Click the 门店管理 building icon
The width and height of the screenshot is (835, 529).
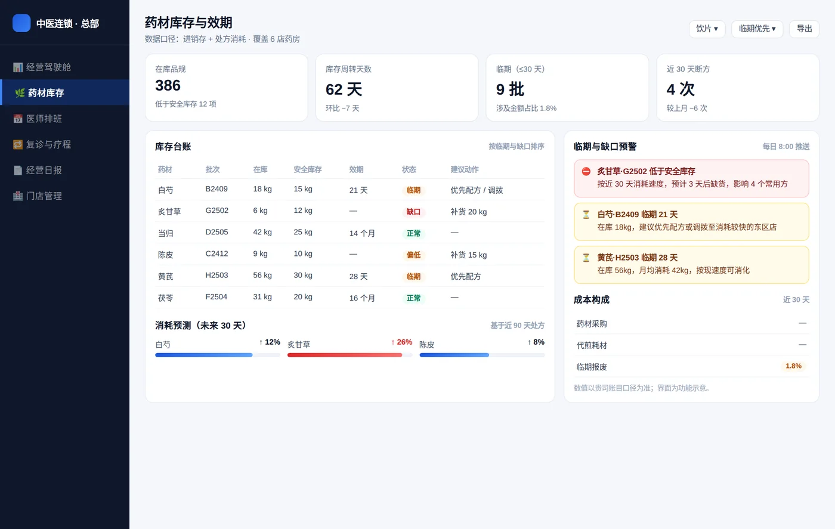click(x=18, y=196)
